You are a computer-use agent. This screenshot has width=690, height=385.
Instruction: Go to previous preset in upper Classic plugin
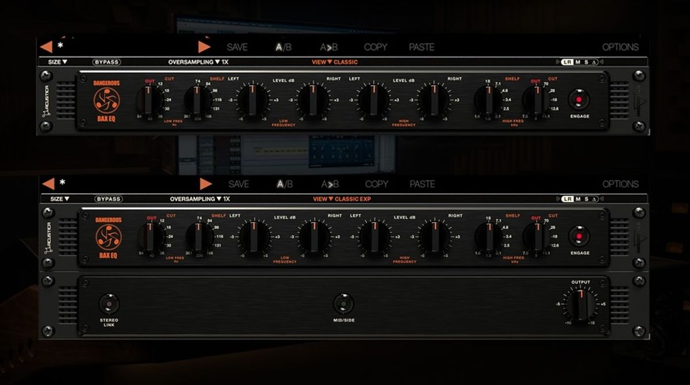coord(47,47)
